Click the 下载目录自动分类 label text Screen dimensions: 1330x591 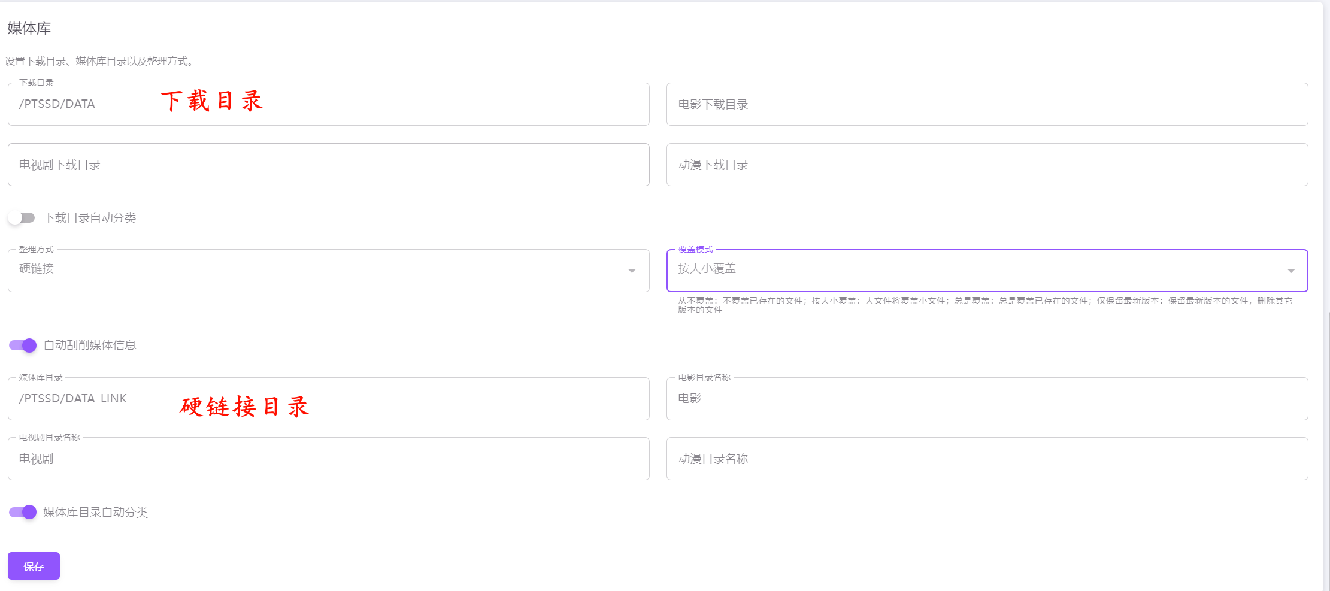pyautogui.click(x=90, y=217)
